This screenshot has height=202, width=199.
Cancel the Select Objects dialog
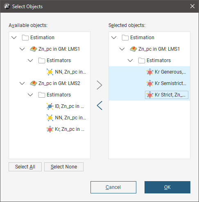pyautogui.click(x=113, y=187)
